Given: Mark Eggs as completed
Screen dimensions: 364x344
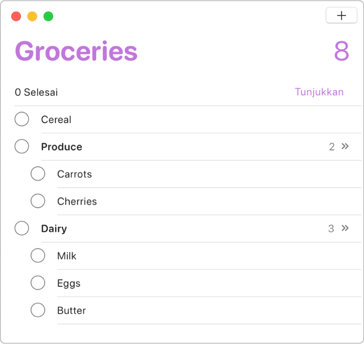Looking at the screenshot, I should coord(38,283).
